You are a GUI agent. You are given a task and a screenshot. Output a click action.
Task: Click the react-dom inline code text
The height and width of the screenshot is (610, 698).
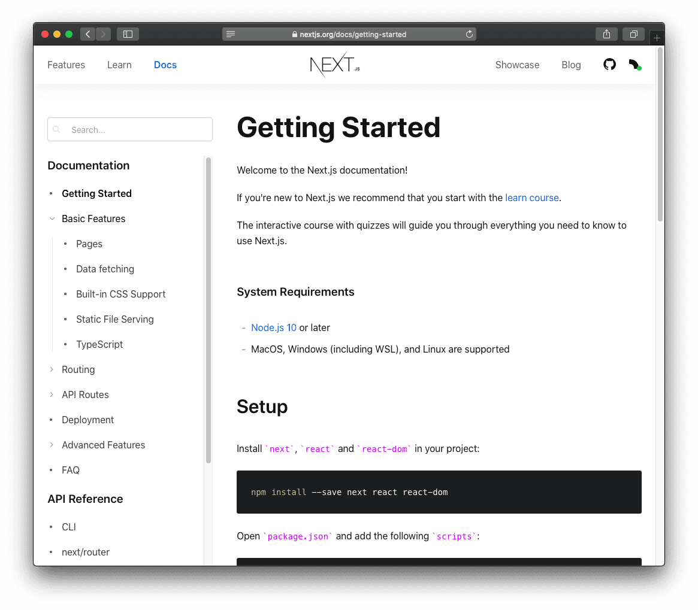pos(385,449)
